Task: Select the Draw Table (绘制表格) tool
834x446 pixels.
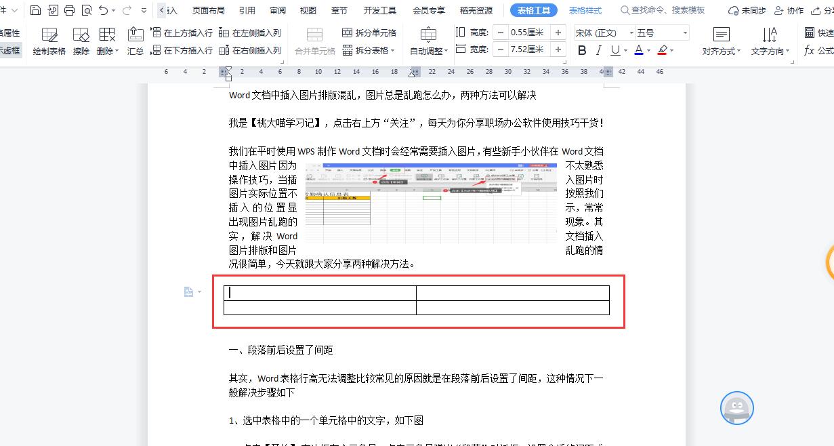Action: 49,41
